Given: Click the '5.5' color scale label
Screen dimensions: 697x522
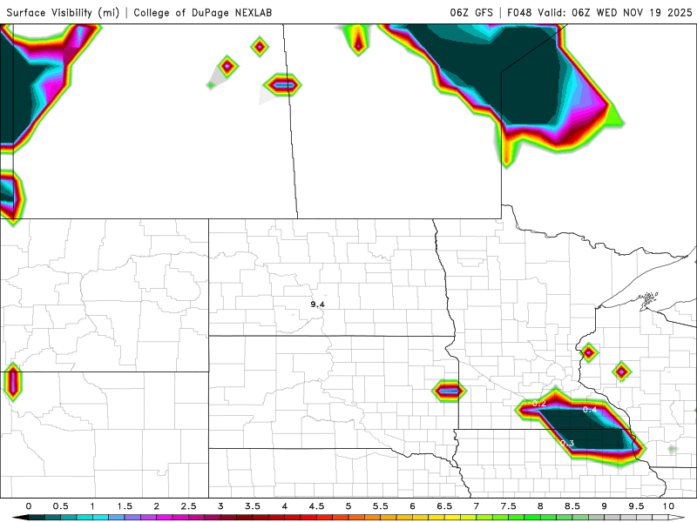Looking at the screenshot, I should click(381, 506).
